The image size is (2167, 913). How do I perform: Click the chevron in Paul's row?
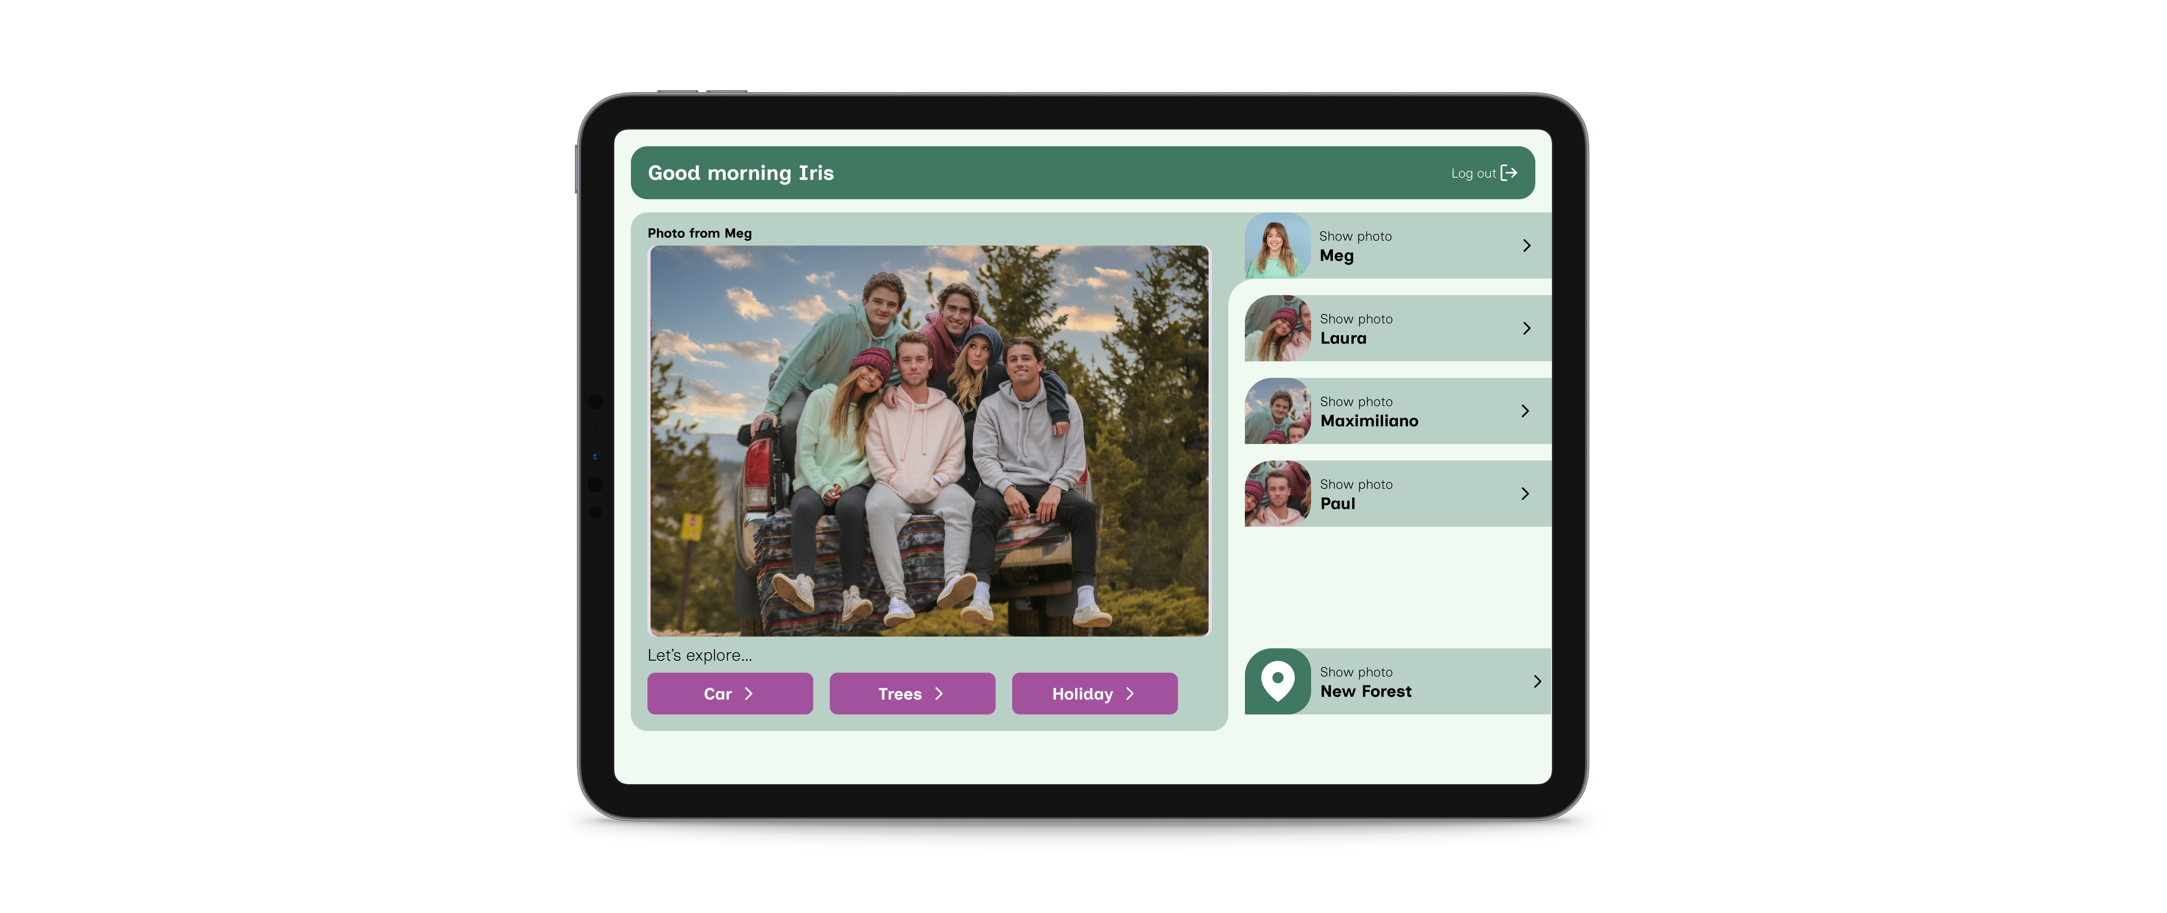click(1525, 493)
